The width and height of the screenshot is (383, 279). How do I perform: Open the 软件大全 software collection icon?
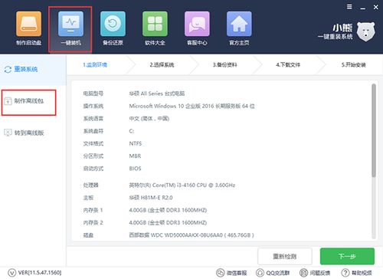tap(155, 24)
